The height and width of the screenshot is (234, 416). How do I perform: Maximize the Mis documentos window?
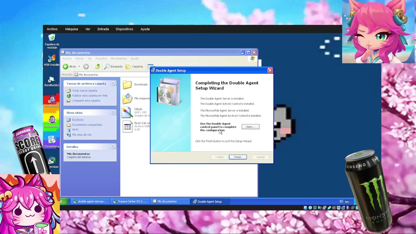pyautogui.click(x=248, y=52)
